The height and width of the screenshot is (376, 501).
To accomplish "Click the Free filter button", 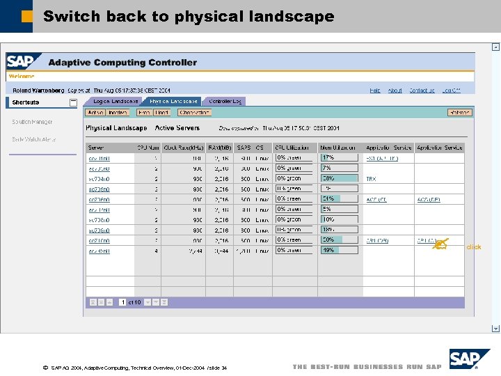I will [145, 113].
